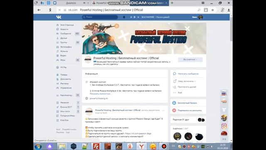The image size is (266, 150).
Task: Skip to previous track in header player
Action: click(x=131, y=17)
